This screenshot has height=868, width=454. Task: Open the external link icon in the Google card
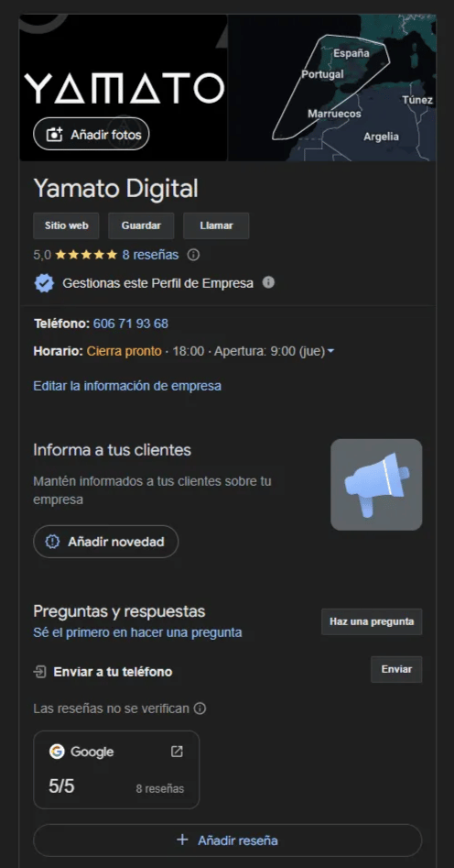177,752
